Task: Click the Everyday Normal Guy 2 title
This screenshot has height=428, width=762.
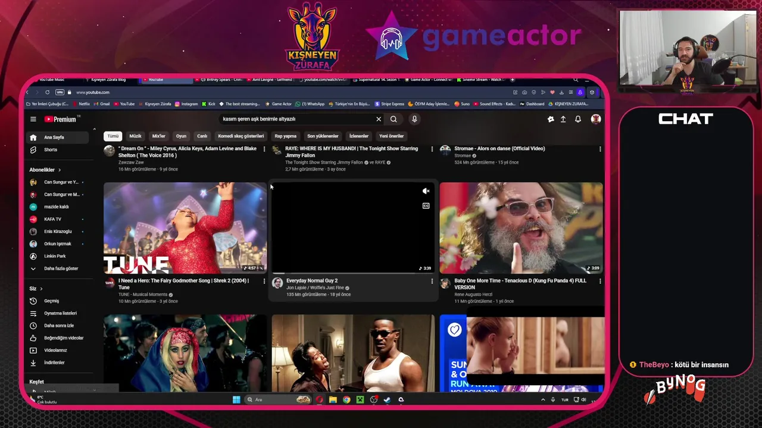Action: point(312,281)
